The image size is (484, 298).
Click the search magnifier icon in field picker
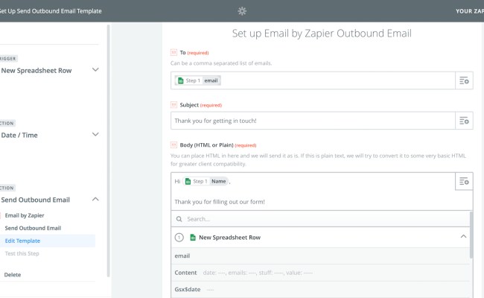click(x=179, y=219)
